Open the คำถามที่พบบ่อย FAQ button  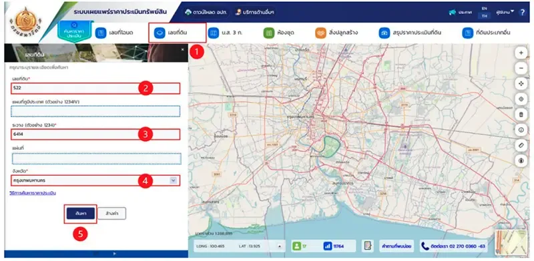pyautogui.click(x=396, y=246)
